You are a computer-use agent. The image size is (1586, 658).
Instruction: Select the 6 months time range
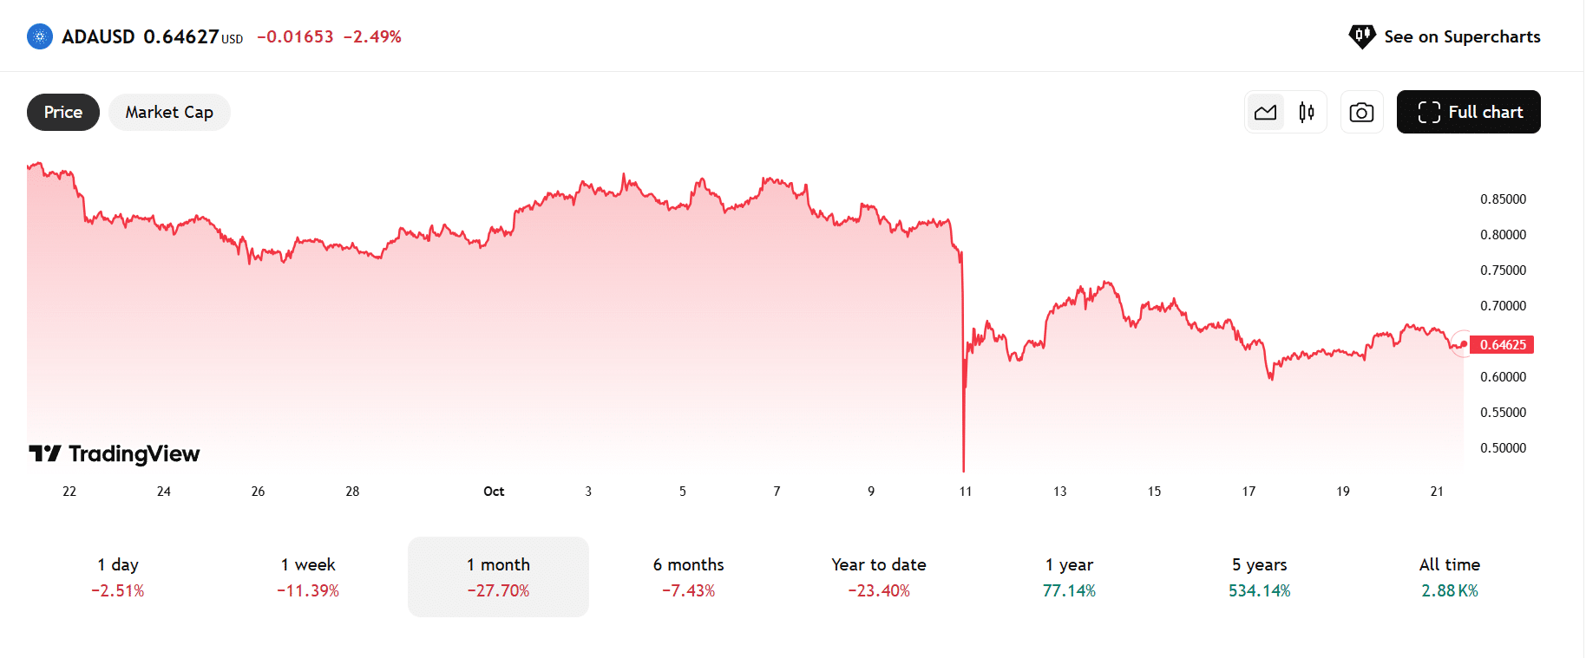[x=688, y=577]
